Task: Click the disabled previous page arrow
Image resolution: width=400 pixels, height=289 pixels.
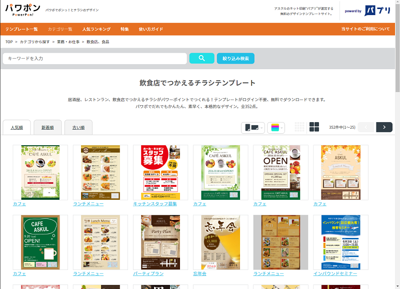Action: (366, 127)
